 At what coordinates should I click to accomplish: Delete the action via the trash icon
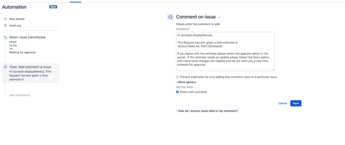point(220,17)
